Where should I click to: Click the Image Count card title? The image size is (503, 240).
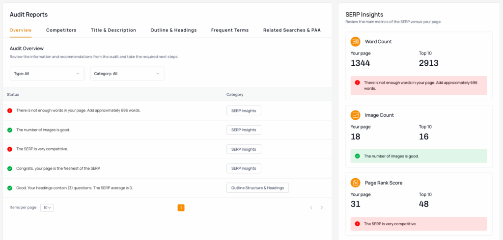point(379,115)
